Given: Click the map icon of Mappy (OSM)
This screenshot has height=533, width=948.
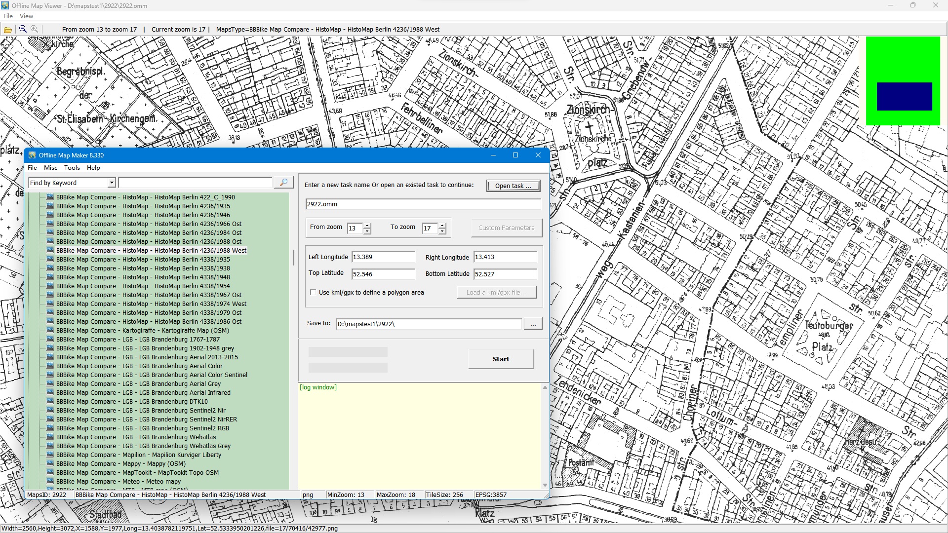Looking at the screenshot, I should [x=50, y=463].
